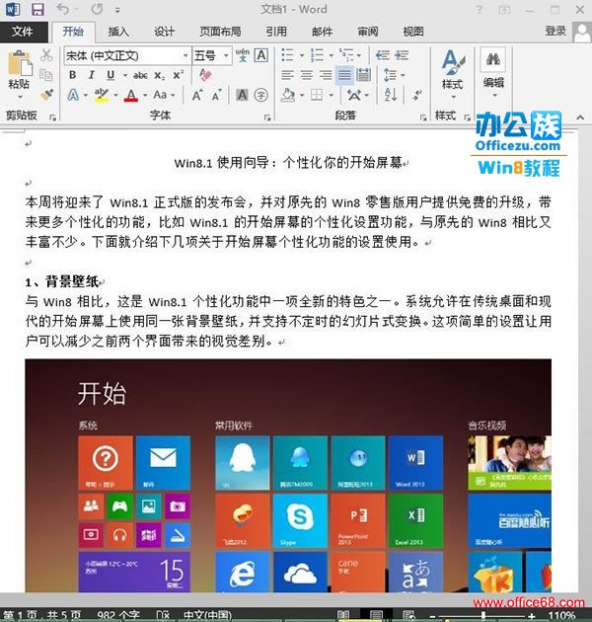Open the font name dropdown
The image size is (592, 622).
pyautogui.click(x=185, y=55)
